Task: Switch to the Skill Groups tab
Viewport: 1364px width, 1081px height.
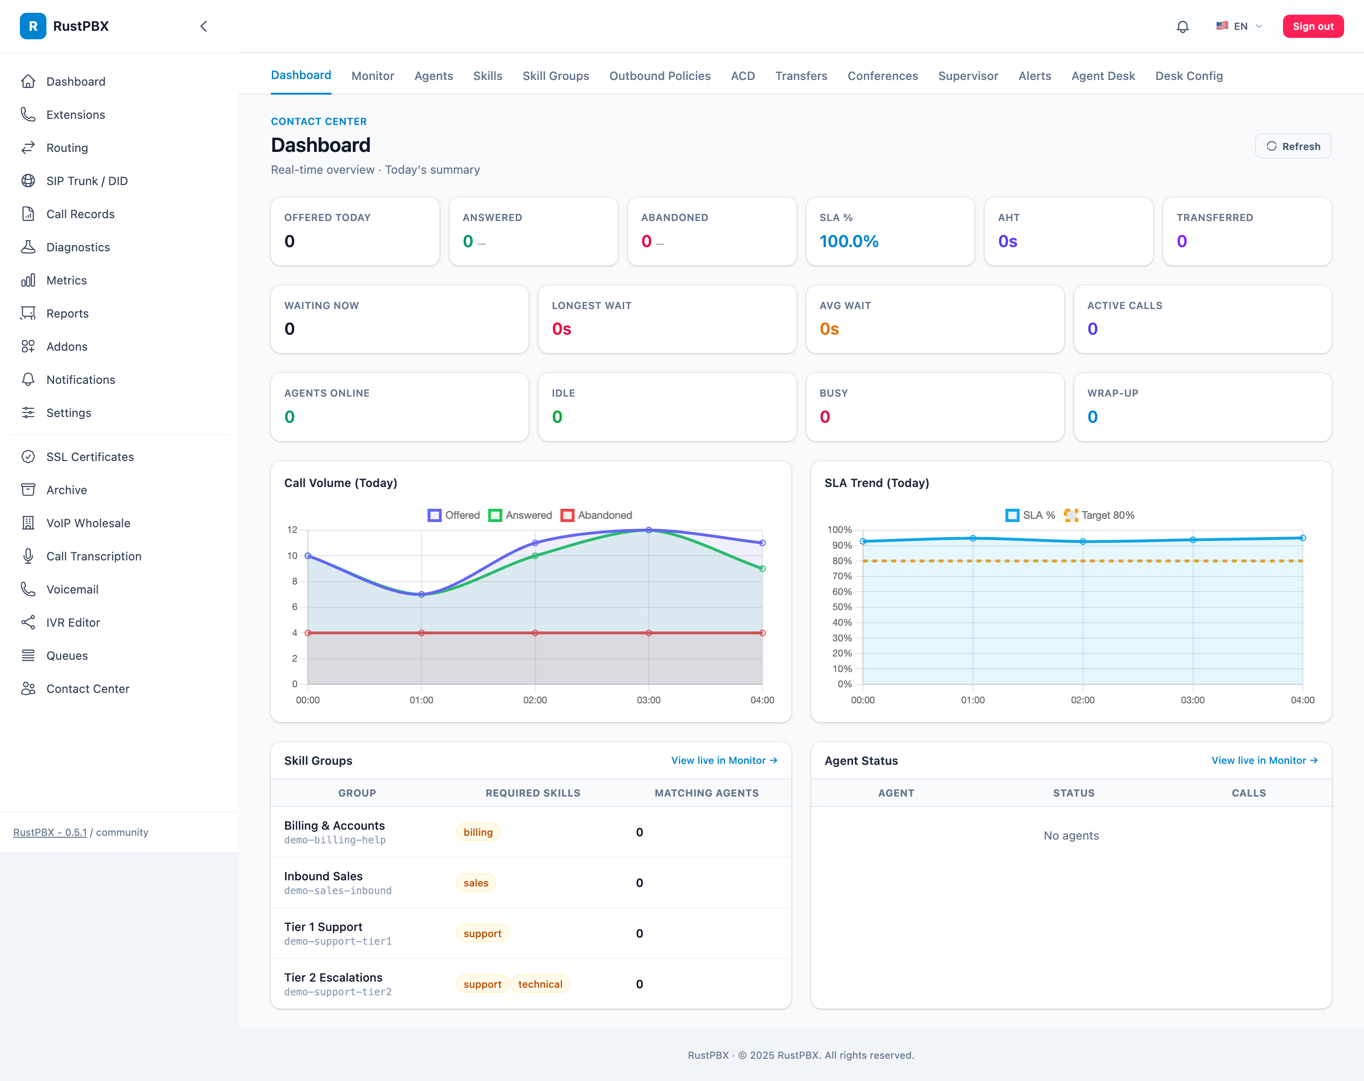Action: [x=556, y=76]
